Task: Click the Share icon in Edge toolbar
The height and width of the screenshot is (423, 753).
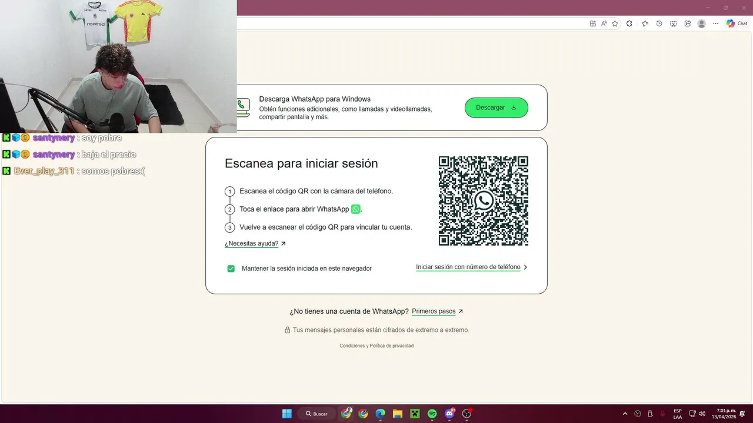Action: 687,23
